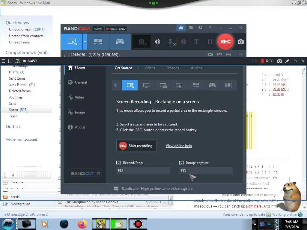
Task: Open the Junk E-mail folder
Action: [22, 85]
